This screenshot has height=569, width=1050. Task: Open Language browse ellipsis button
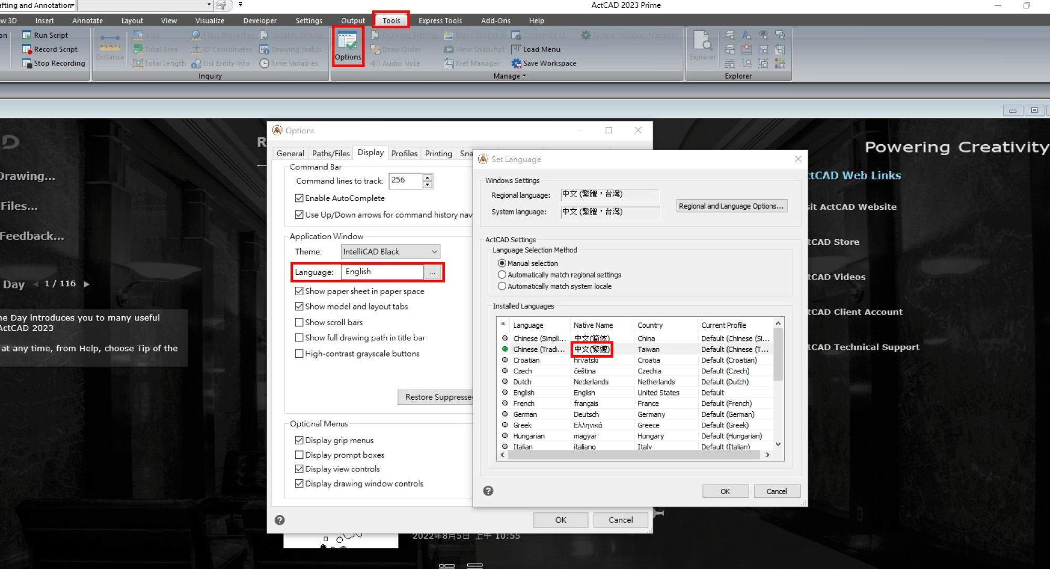[432, 272]
